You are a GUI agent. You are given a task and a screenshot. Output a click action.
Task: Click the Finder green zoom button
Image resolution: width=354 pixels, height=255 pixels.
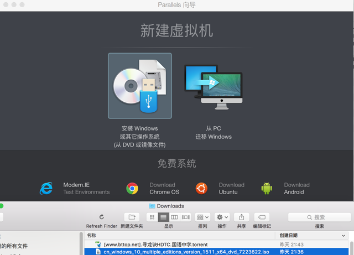1,206
